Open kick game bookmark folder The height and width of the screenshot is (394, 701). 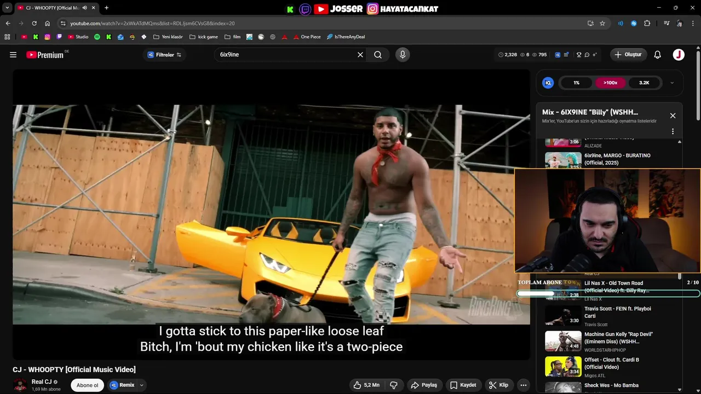[x=203, y=37]
